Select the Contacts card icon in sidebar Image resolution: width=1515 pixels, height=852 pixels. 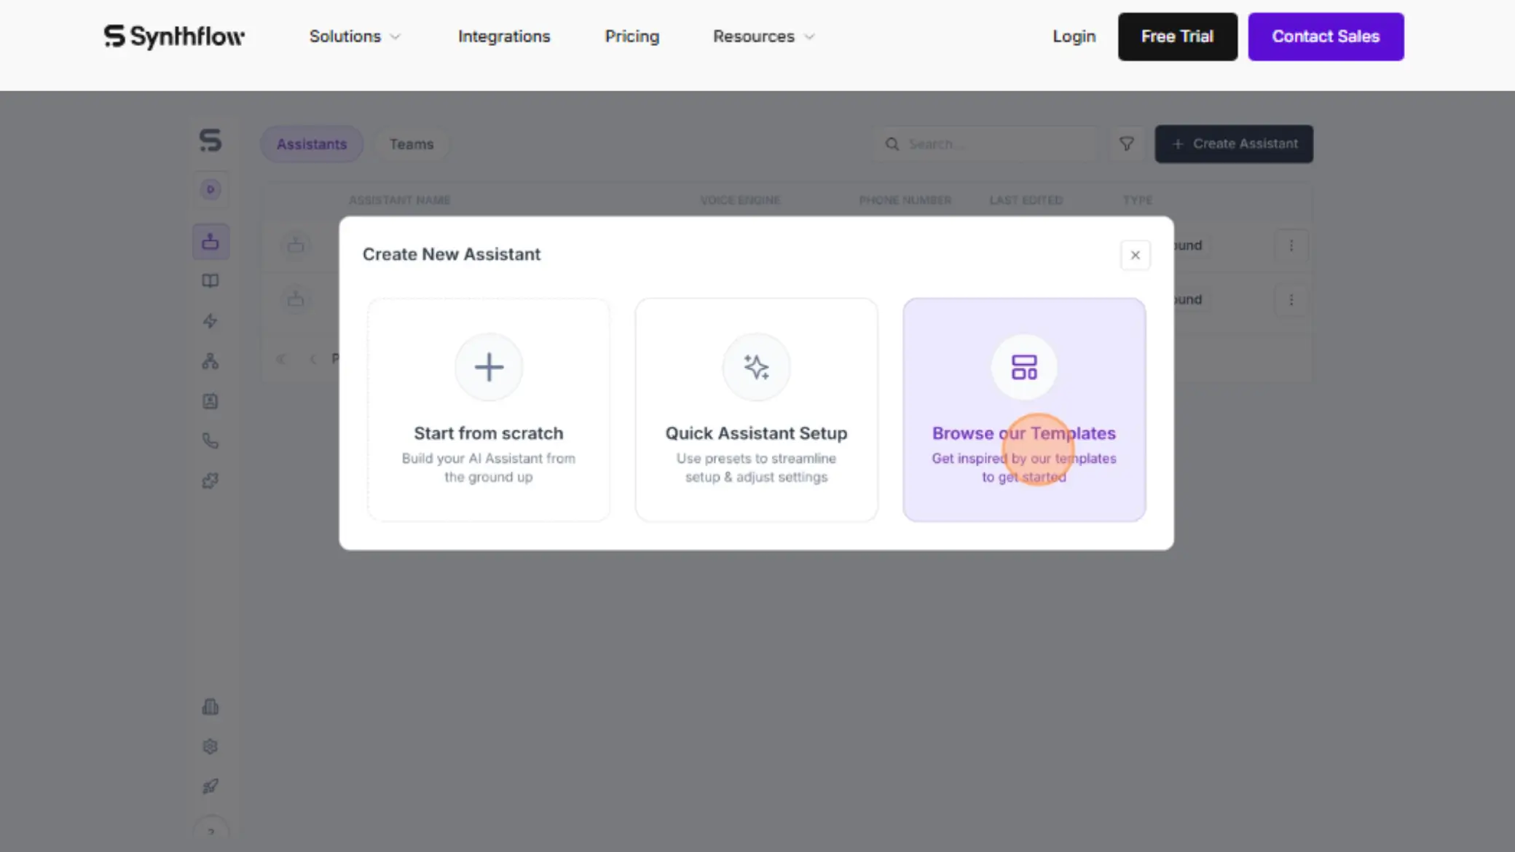pyautogui.click(x=210, y=401)
